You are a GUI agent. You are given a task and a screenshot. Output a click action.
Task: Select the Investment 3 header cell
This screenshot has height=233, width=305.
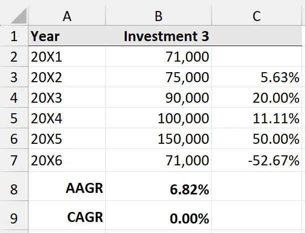pos(158,37)
